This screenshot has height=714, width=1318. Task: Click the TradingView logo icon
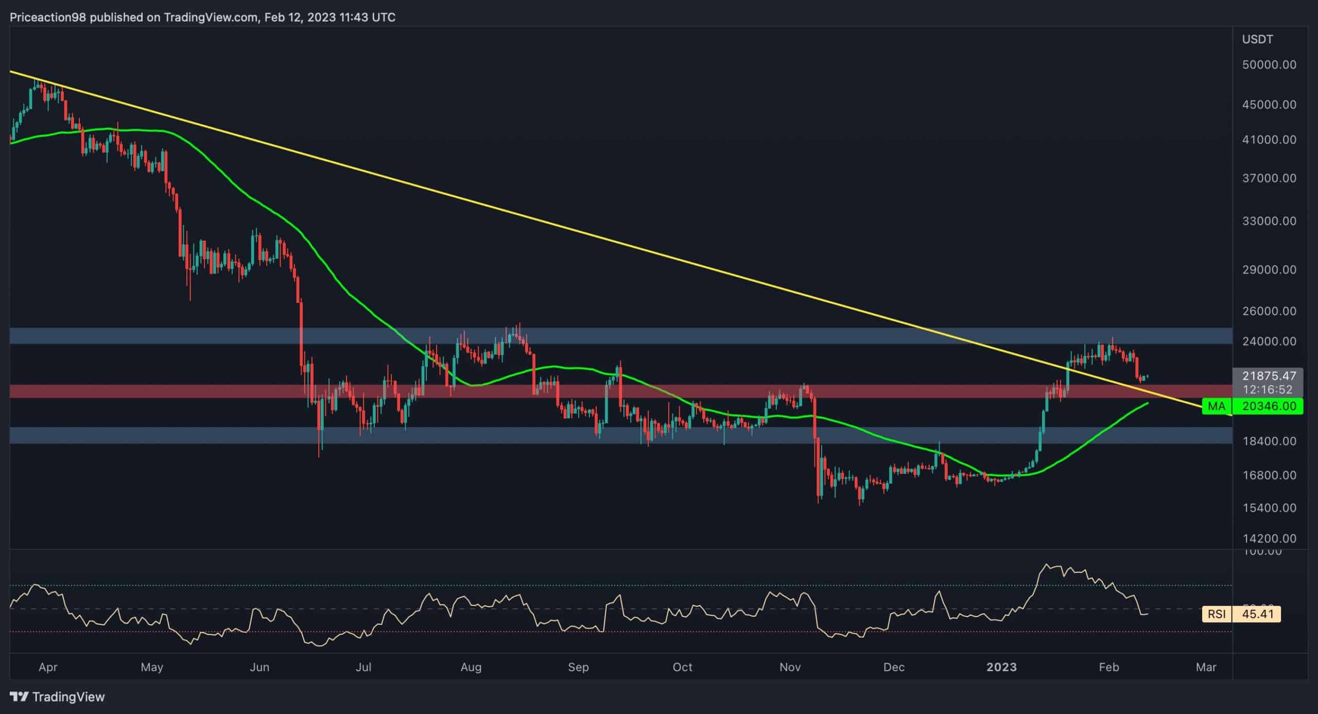[x=19, y=697]
